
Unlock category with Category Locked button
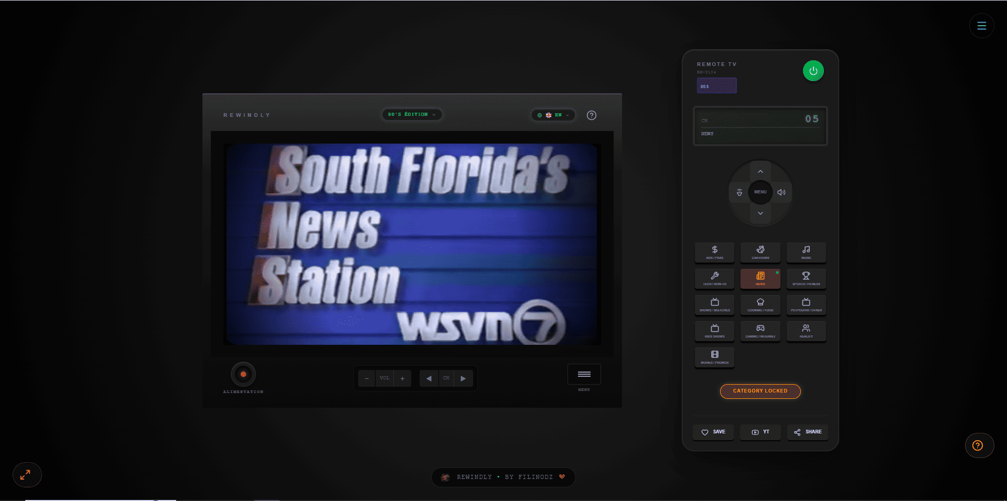click(760, 391)
